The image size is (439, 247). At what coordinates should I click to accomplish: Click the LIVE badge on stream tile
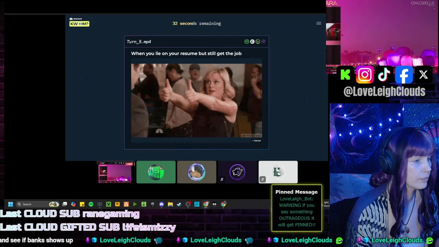pos(129,164)
